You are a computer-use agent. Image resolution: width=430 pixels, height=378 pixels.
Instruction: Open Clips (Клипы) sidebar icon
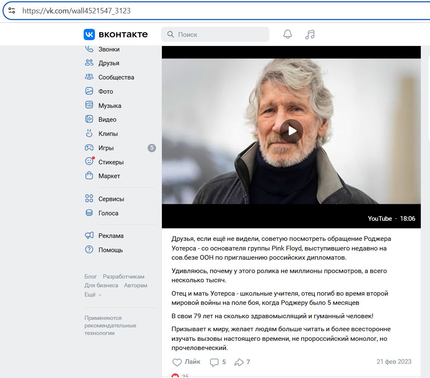point(89,133)
